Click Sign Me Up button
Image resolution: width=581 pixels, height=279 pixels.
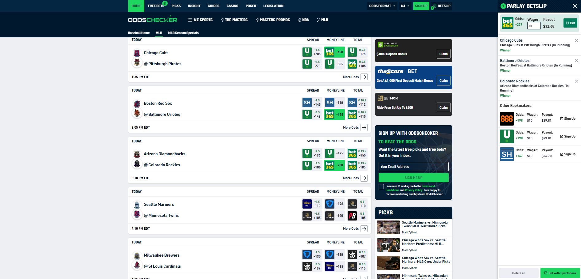[x=413, y=178]
